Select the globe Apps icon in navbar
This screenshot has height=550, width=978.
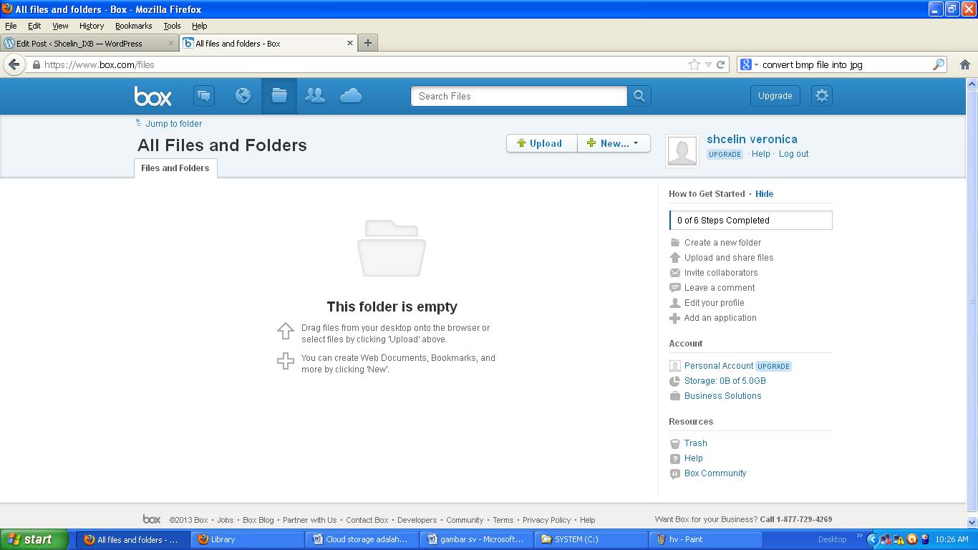pyautogui.click(x=243, y=95)
